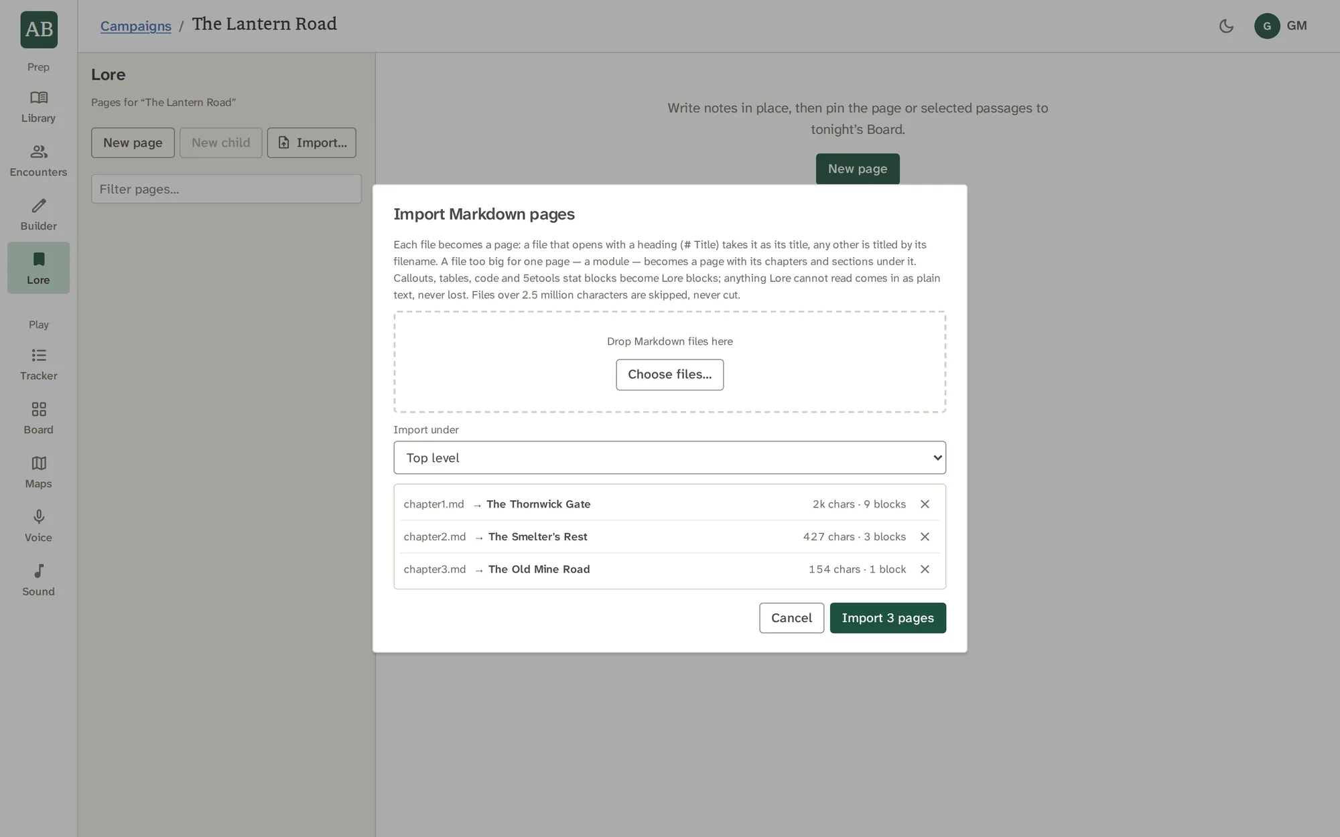Click the Campaigns breadcrumb link
This screenshot has width=1340, height=837.
136,26
